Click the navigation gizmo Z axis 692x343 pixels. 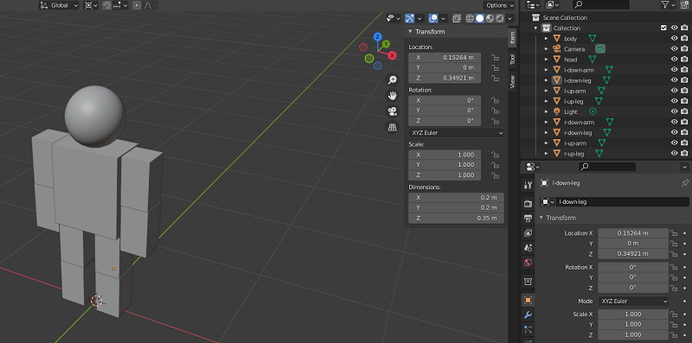[x=377, y=36]
